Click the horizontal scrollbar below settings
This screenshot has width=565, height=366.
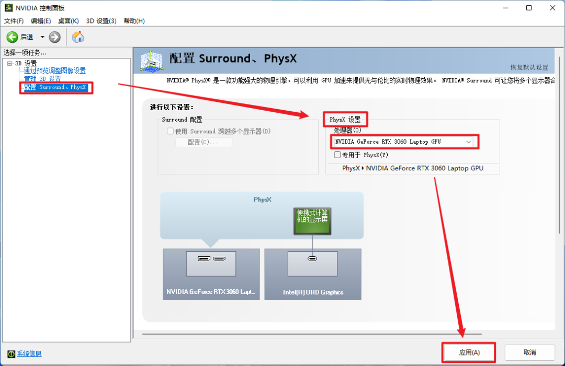click(x=312, y=334)
